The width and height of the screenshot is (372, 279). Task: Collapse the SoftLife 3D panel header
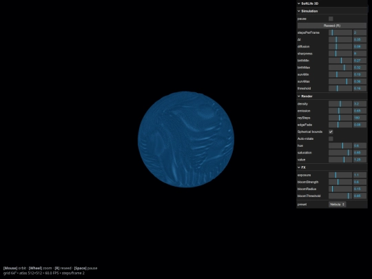[x=332, y=3]
